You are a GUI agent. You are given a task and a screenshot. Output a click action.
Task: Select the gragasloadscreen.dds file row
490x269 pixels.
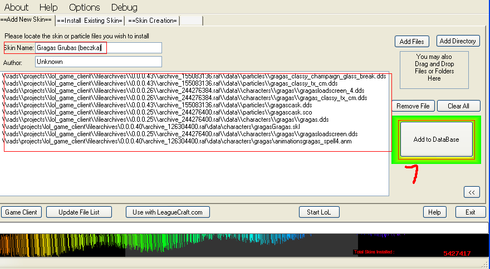180,134
